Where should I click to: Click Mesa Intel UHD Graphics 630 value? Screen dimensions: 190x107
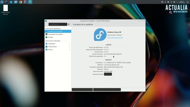113,67
